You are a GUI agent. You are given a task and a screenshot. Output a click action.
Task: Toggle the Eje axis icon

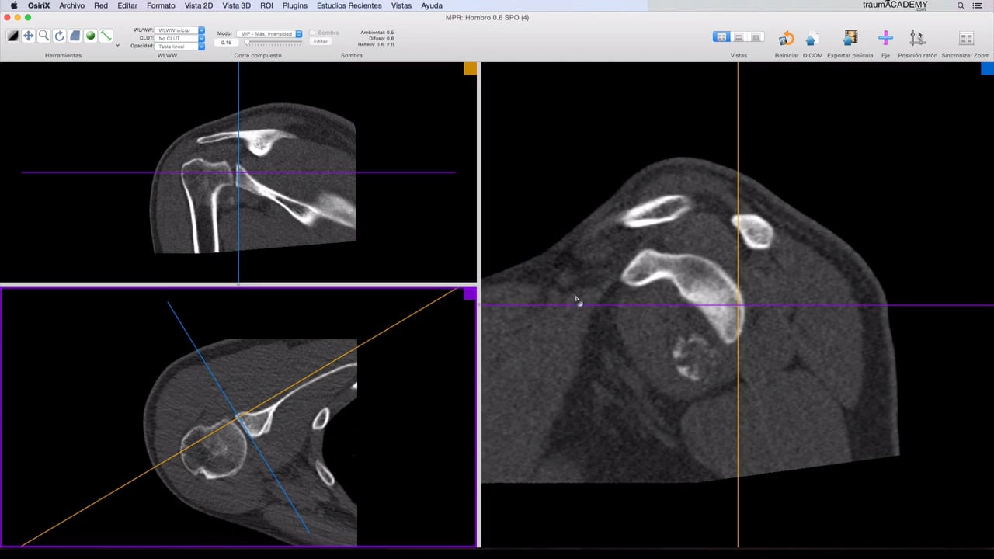pyautogui.click(x=885, y=38)
